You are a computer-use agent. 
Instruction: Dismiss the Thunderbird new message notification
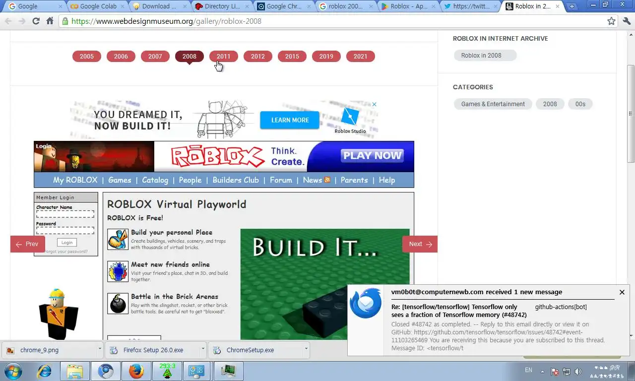pyautogui.click(x=622, y=292)
